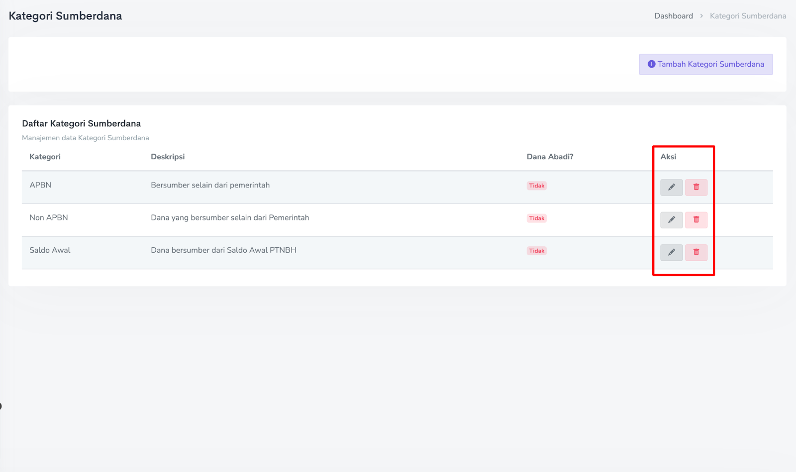The height and width of the screenshot is (472, 796).
Task: Click the Kategori column header
Action: click(x=45, y=157)
